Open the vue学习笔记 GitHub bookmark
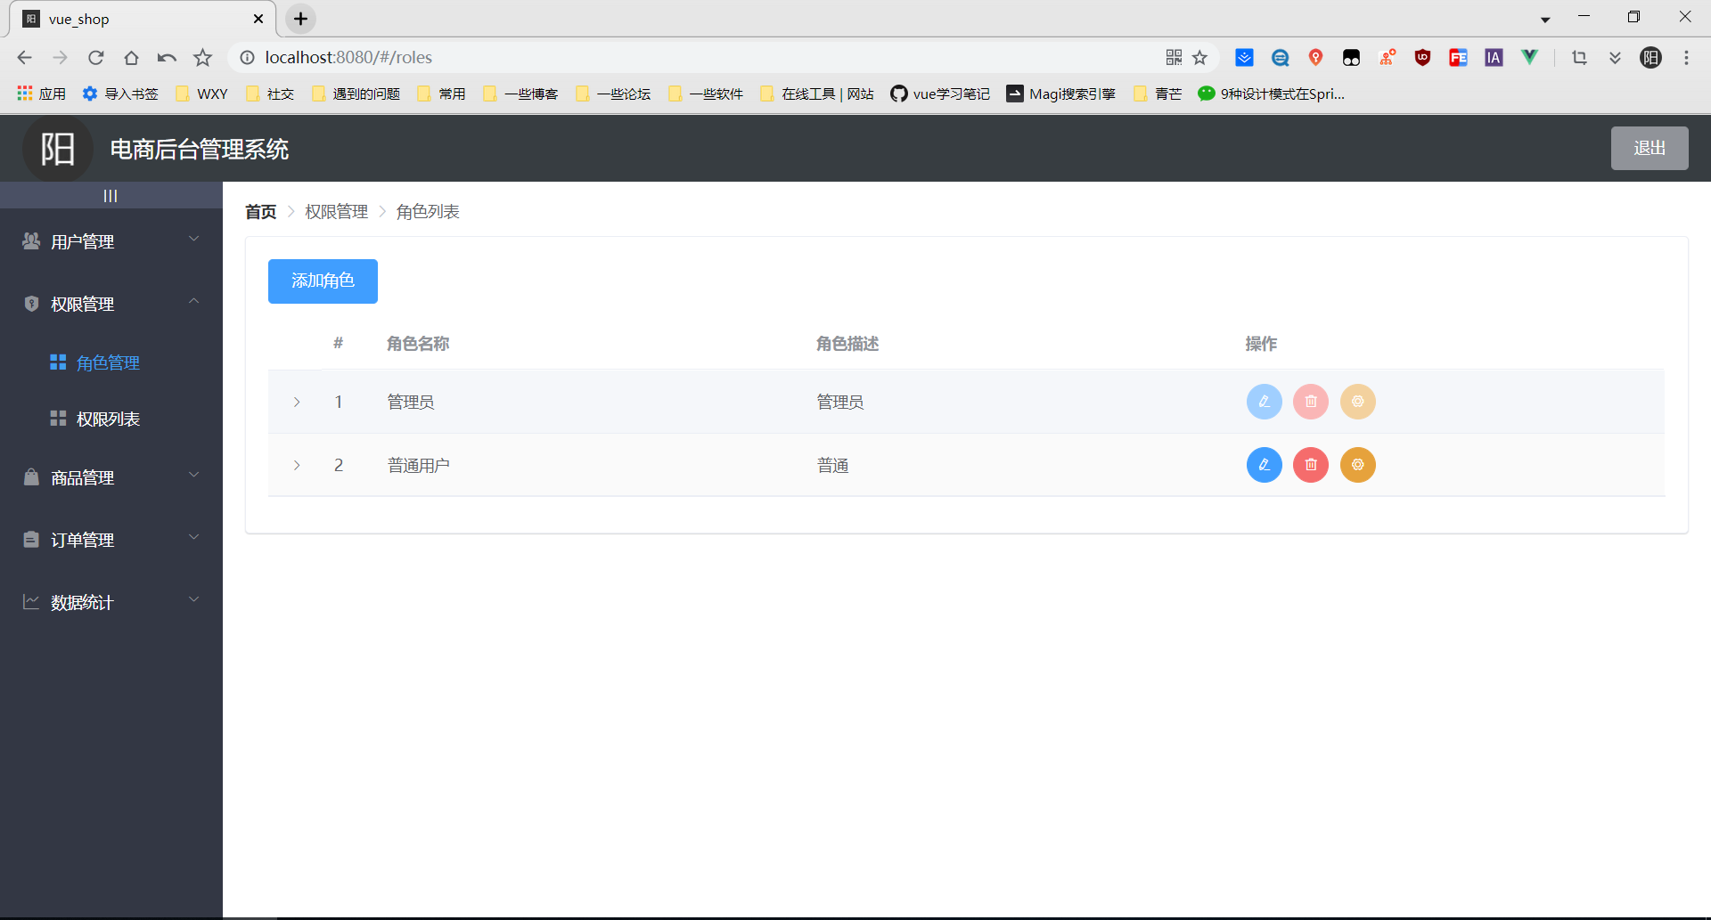Image resolution: width=1711 pixels, height=920 pixels. point(940,94)
